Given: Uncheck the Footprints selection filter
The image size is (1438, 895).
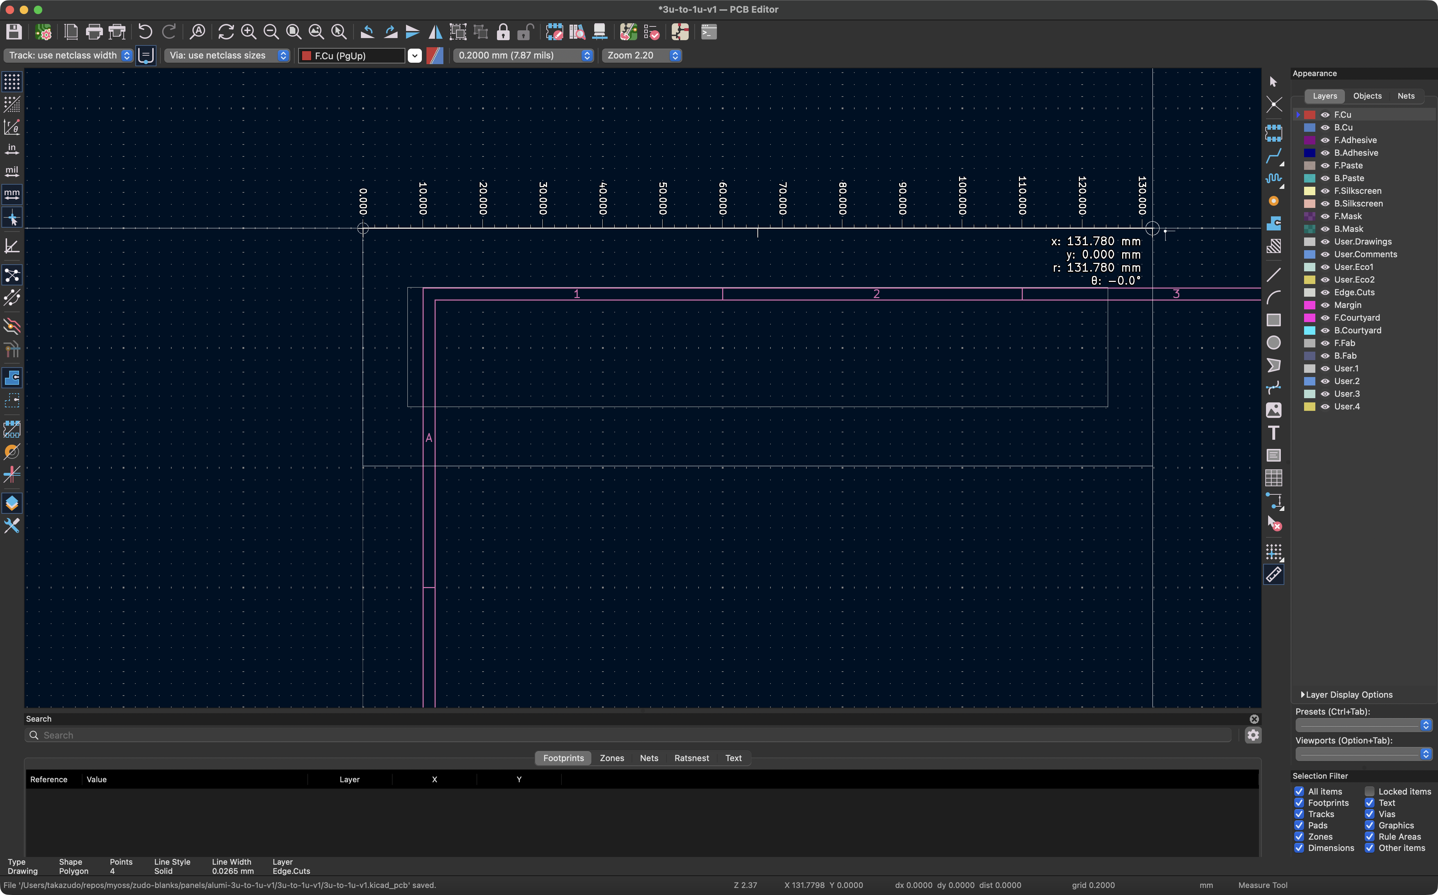Looking at the screenshot, I should 1299,803.
